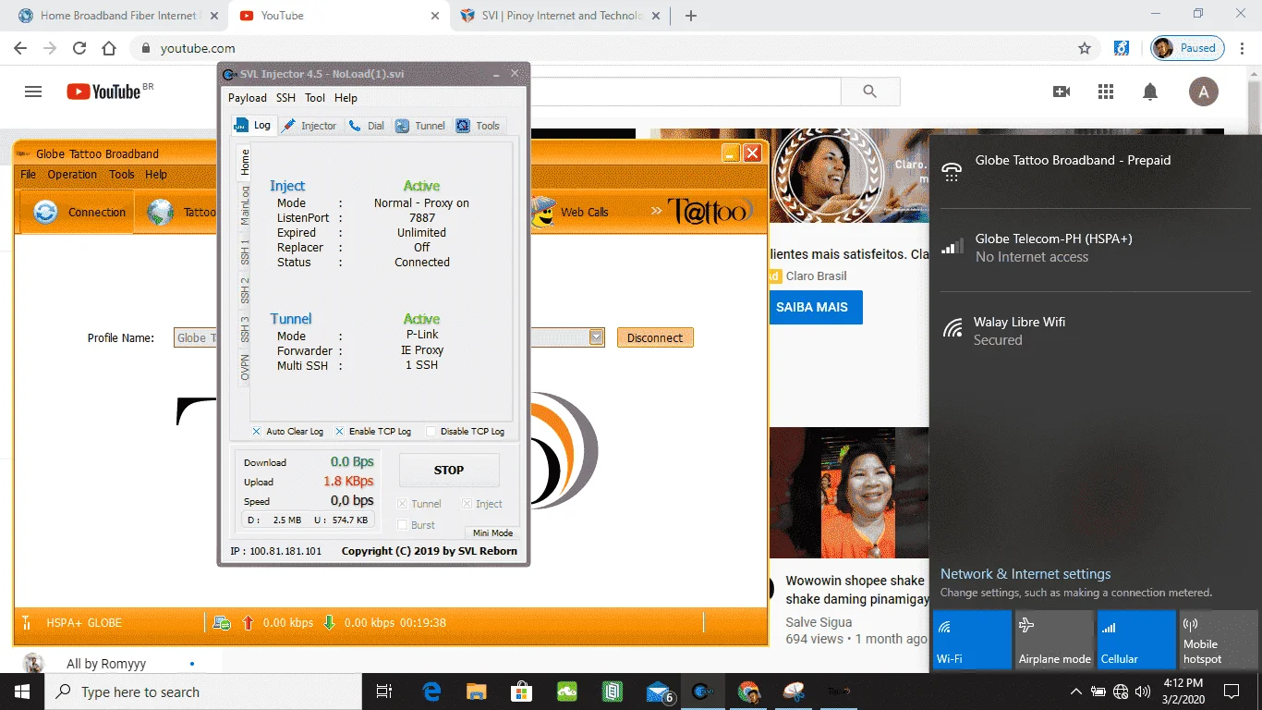Toggle the Inject checkbox near STOP
Image resolution: width=1262 pixels, height=710 pixels.
click(467, 504)
